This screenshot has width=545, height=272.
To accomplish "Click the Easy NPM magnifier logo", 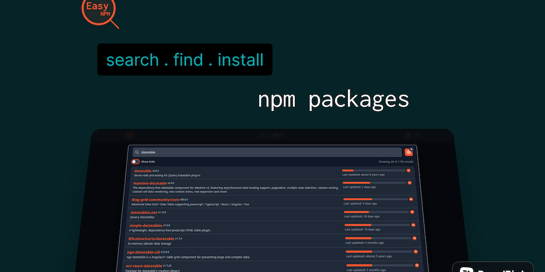I will point(100,13).
